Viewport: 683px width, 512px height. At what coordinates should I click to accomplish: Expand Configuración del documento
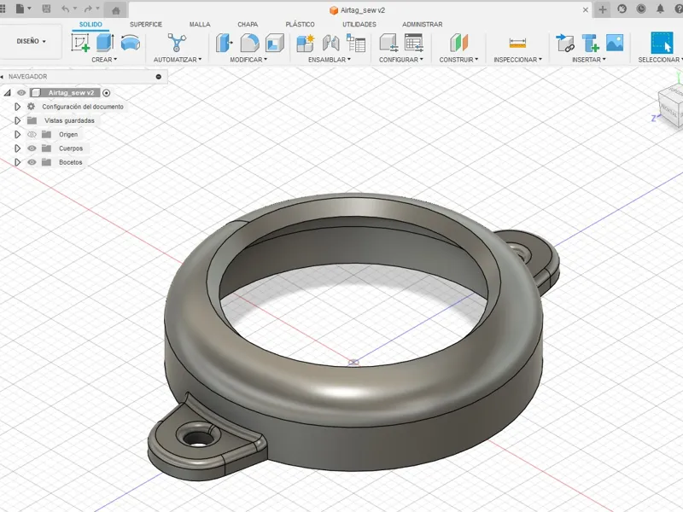tap(17, 107)
